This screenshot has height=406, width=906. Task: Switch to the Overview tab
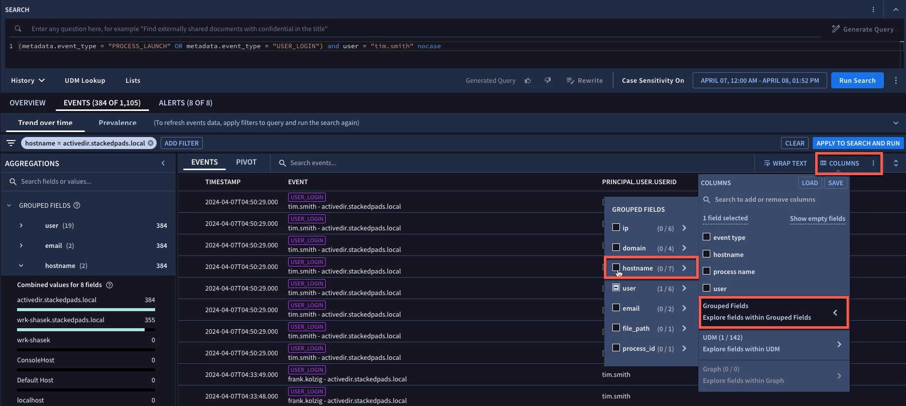[28, 103]
